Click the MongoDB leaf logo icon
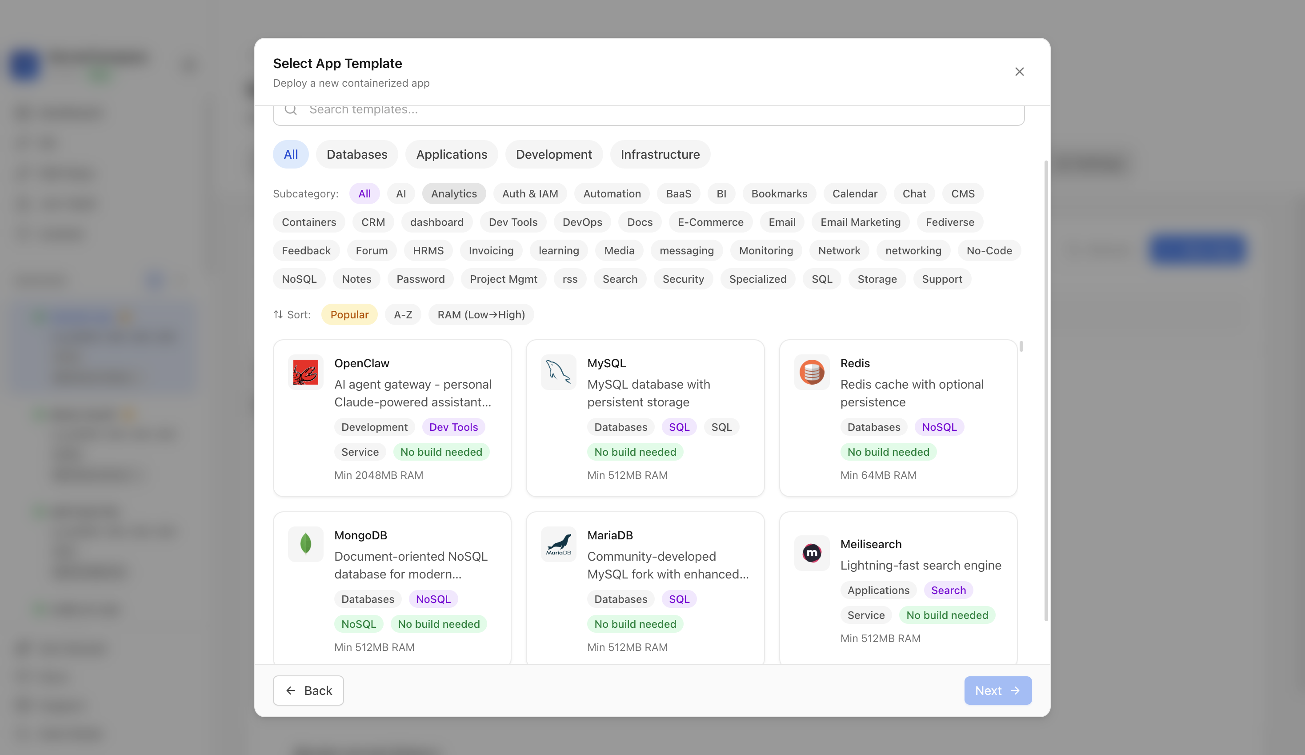 [305, 544]
